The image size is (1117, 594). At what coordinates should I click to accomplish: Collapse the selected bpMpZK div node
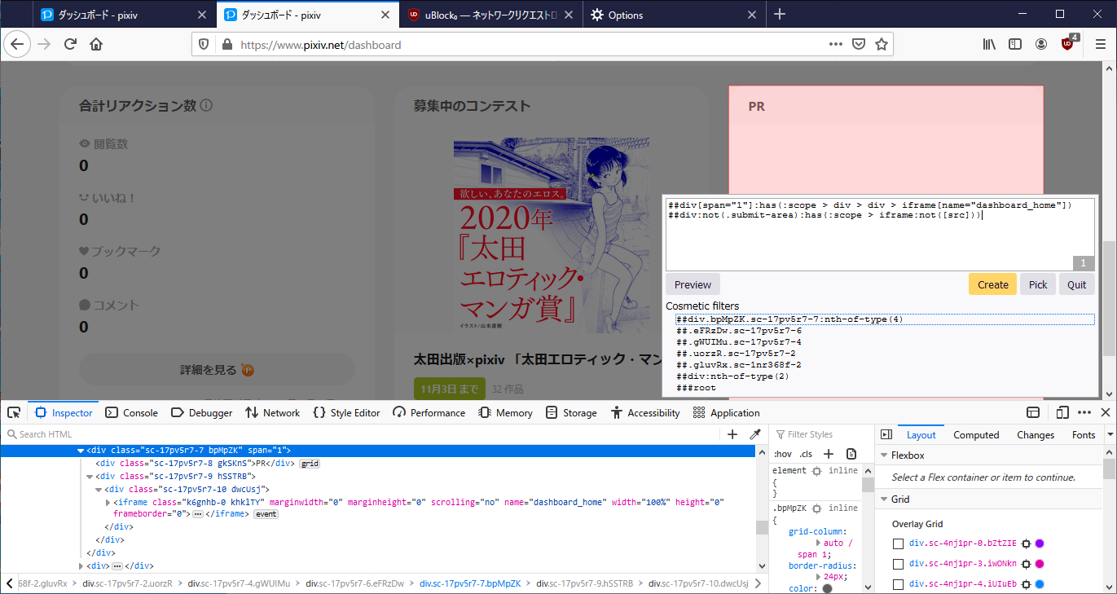[81, 451]
